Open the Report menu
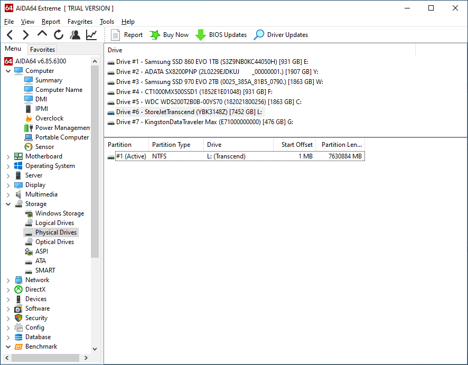This screenshot has height=365, width=468. click(51, 22)
